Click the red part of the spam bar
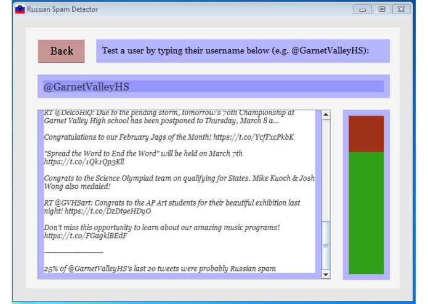Viewport: 428px width, 304px height. tap(366, 134)
